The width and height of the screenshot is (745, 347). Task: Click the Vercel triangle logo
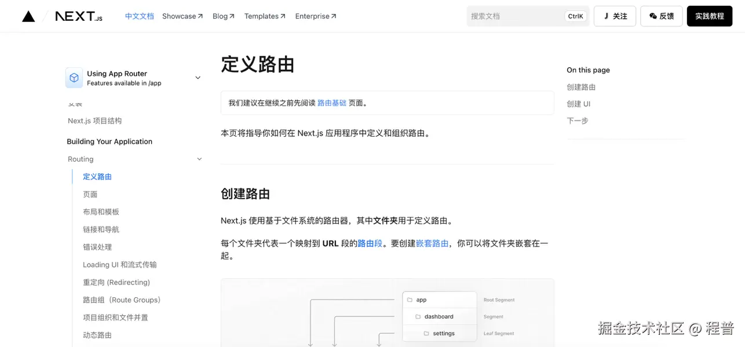click(28, 16)
